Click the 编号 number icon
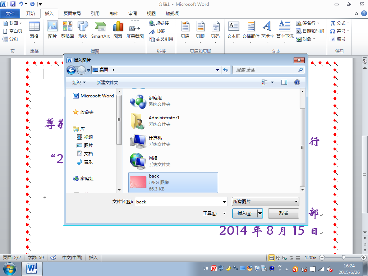 338,39
